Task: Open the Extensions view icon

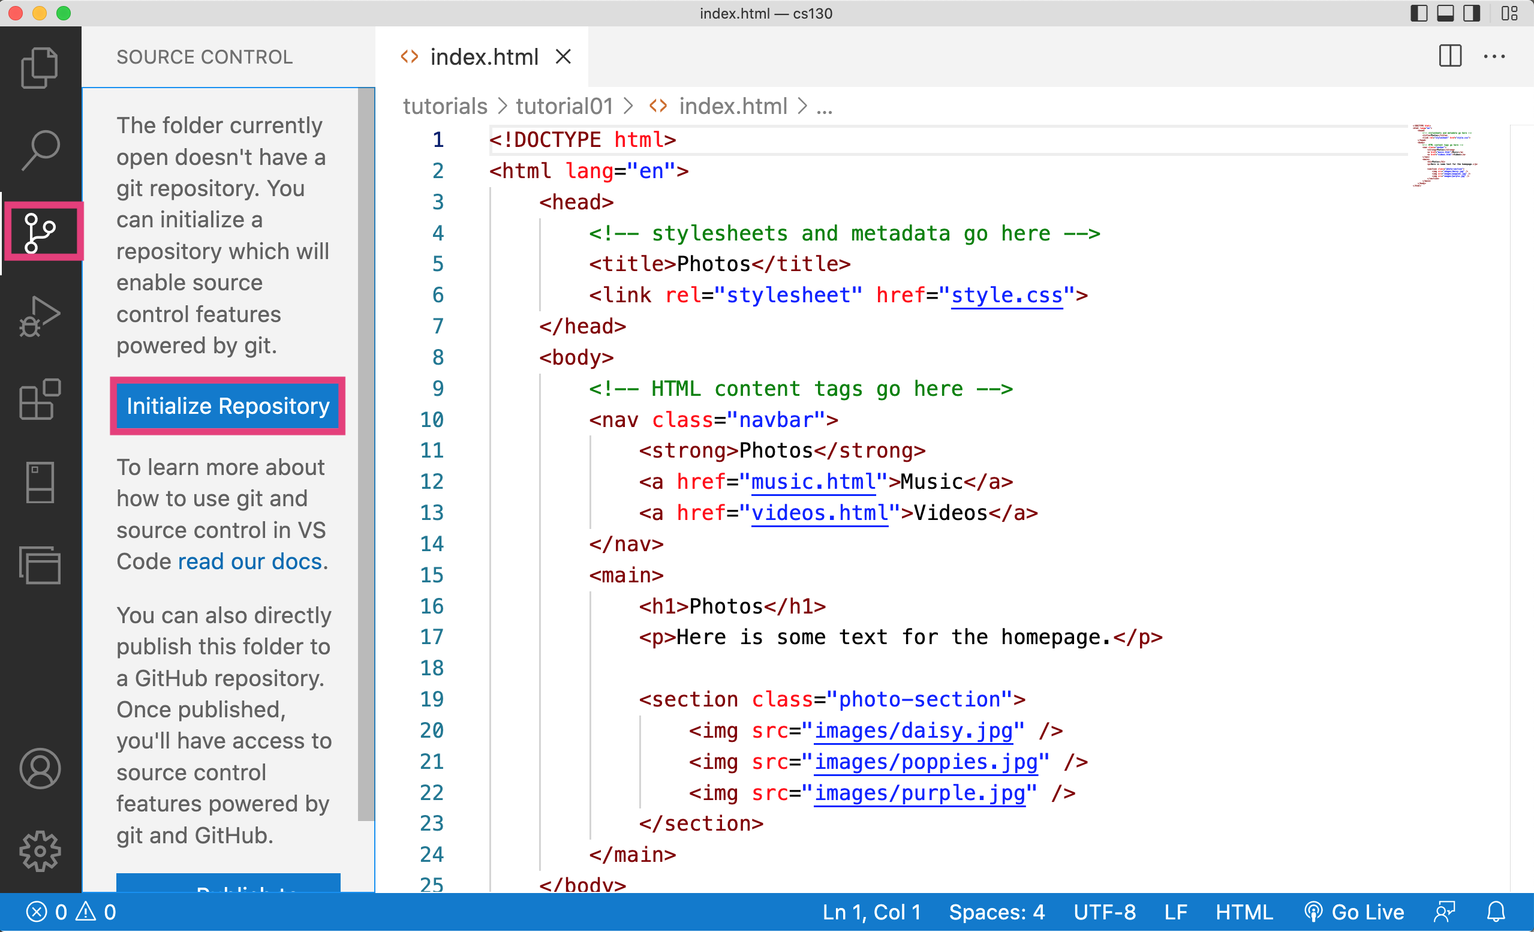Action: 40,399
